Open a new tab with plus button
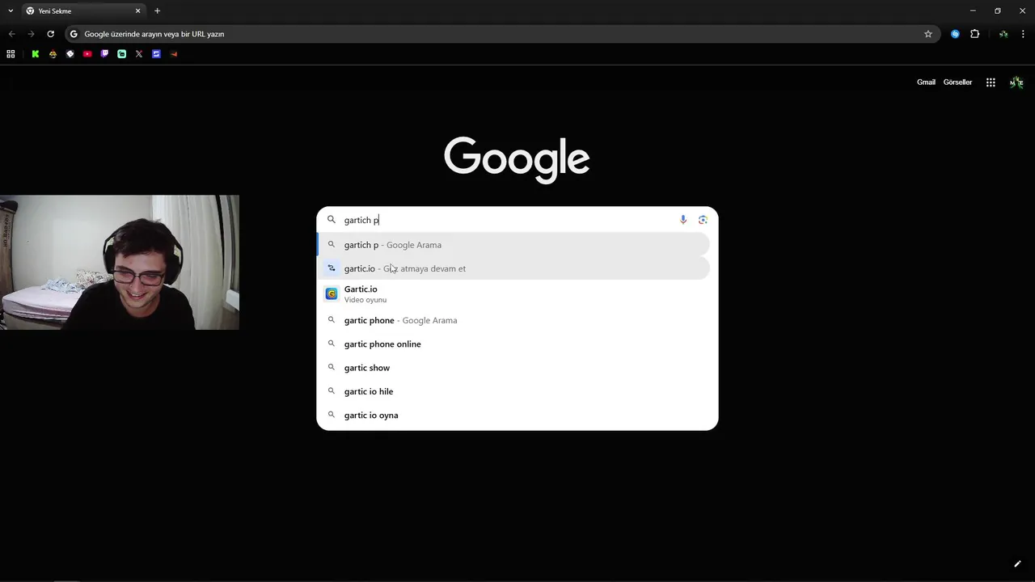Image resolution: width=1035 pixels, height=582 pixels. coord(157,11)
